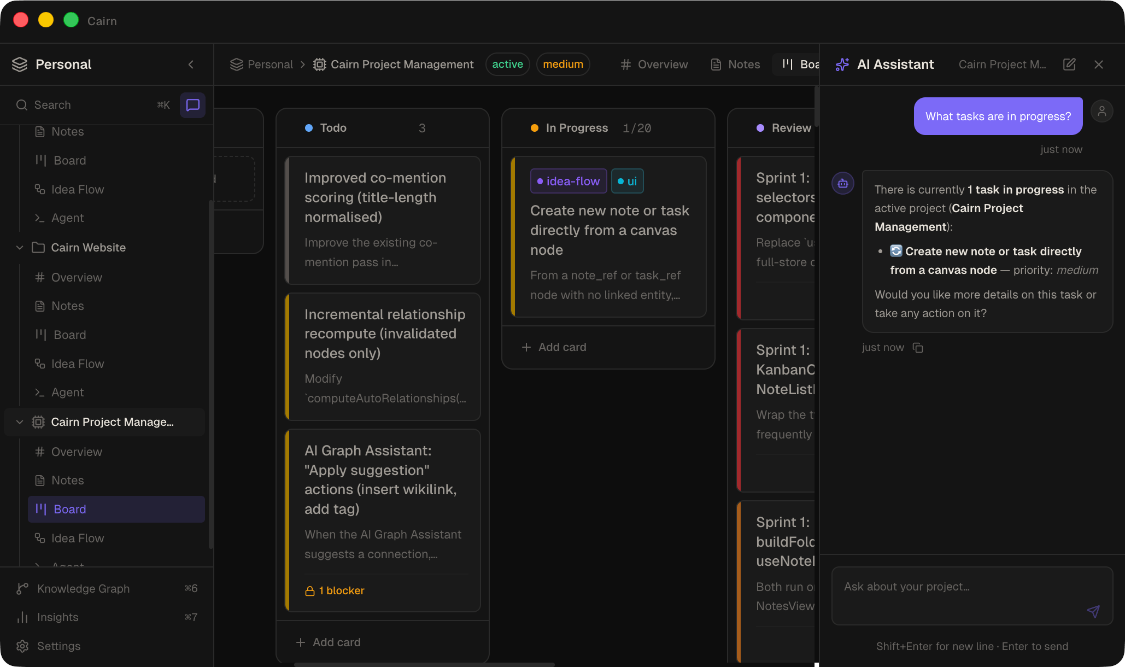Image resolution: width=1125 pixels, height=667 pixels.
Task: Click the idea-flow tag on card
Action: (569, 182)
